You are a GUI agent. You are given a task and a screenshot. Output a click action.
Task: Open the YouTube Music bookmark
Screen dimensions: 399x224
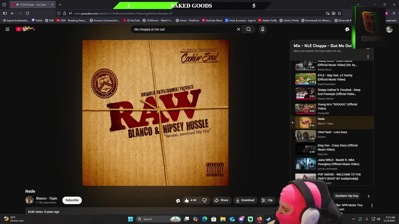(212, 21)
